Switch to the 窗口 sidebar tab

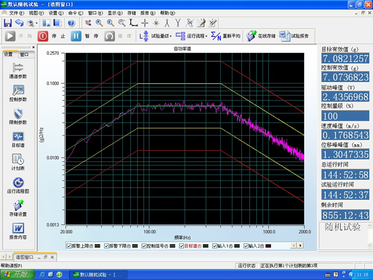(23, 54)
